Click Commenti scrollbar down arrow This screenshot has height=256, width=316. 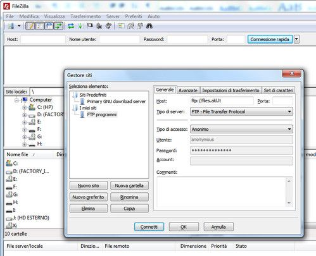tap(289, 203)
